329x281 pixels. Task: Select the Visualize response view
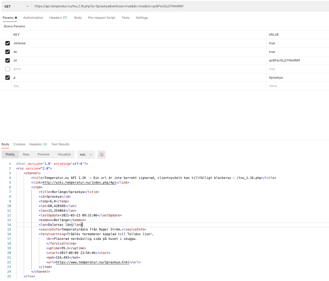tap(64, 154)
